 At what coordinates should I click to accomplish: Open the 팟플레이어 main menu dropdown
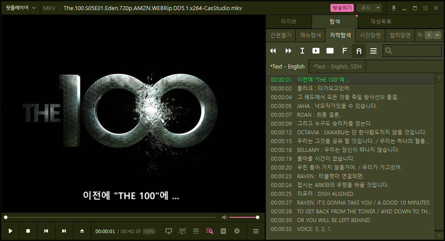click(x=21, y=8)
